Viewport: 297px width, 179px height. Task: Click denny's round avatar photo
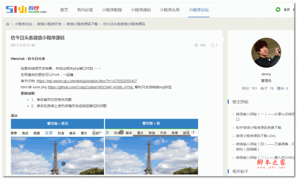(266, 53)
